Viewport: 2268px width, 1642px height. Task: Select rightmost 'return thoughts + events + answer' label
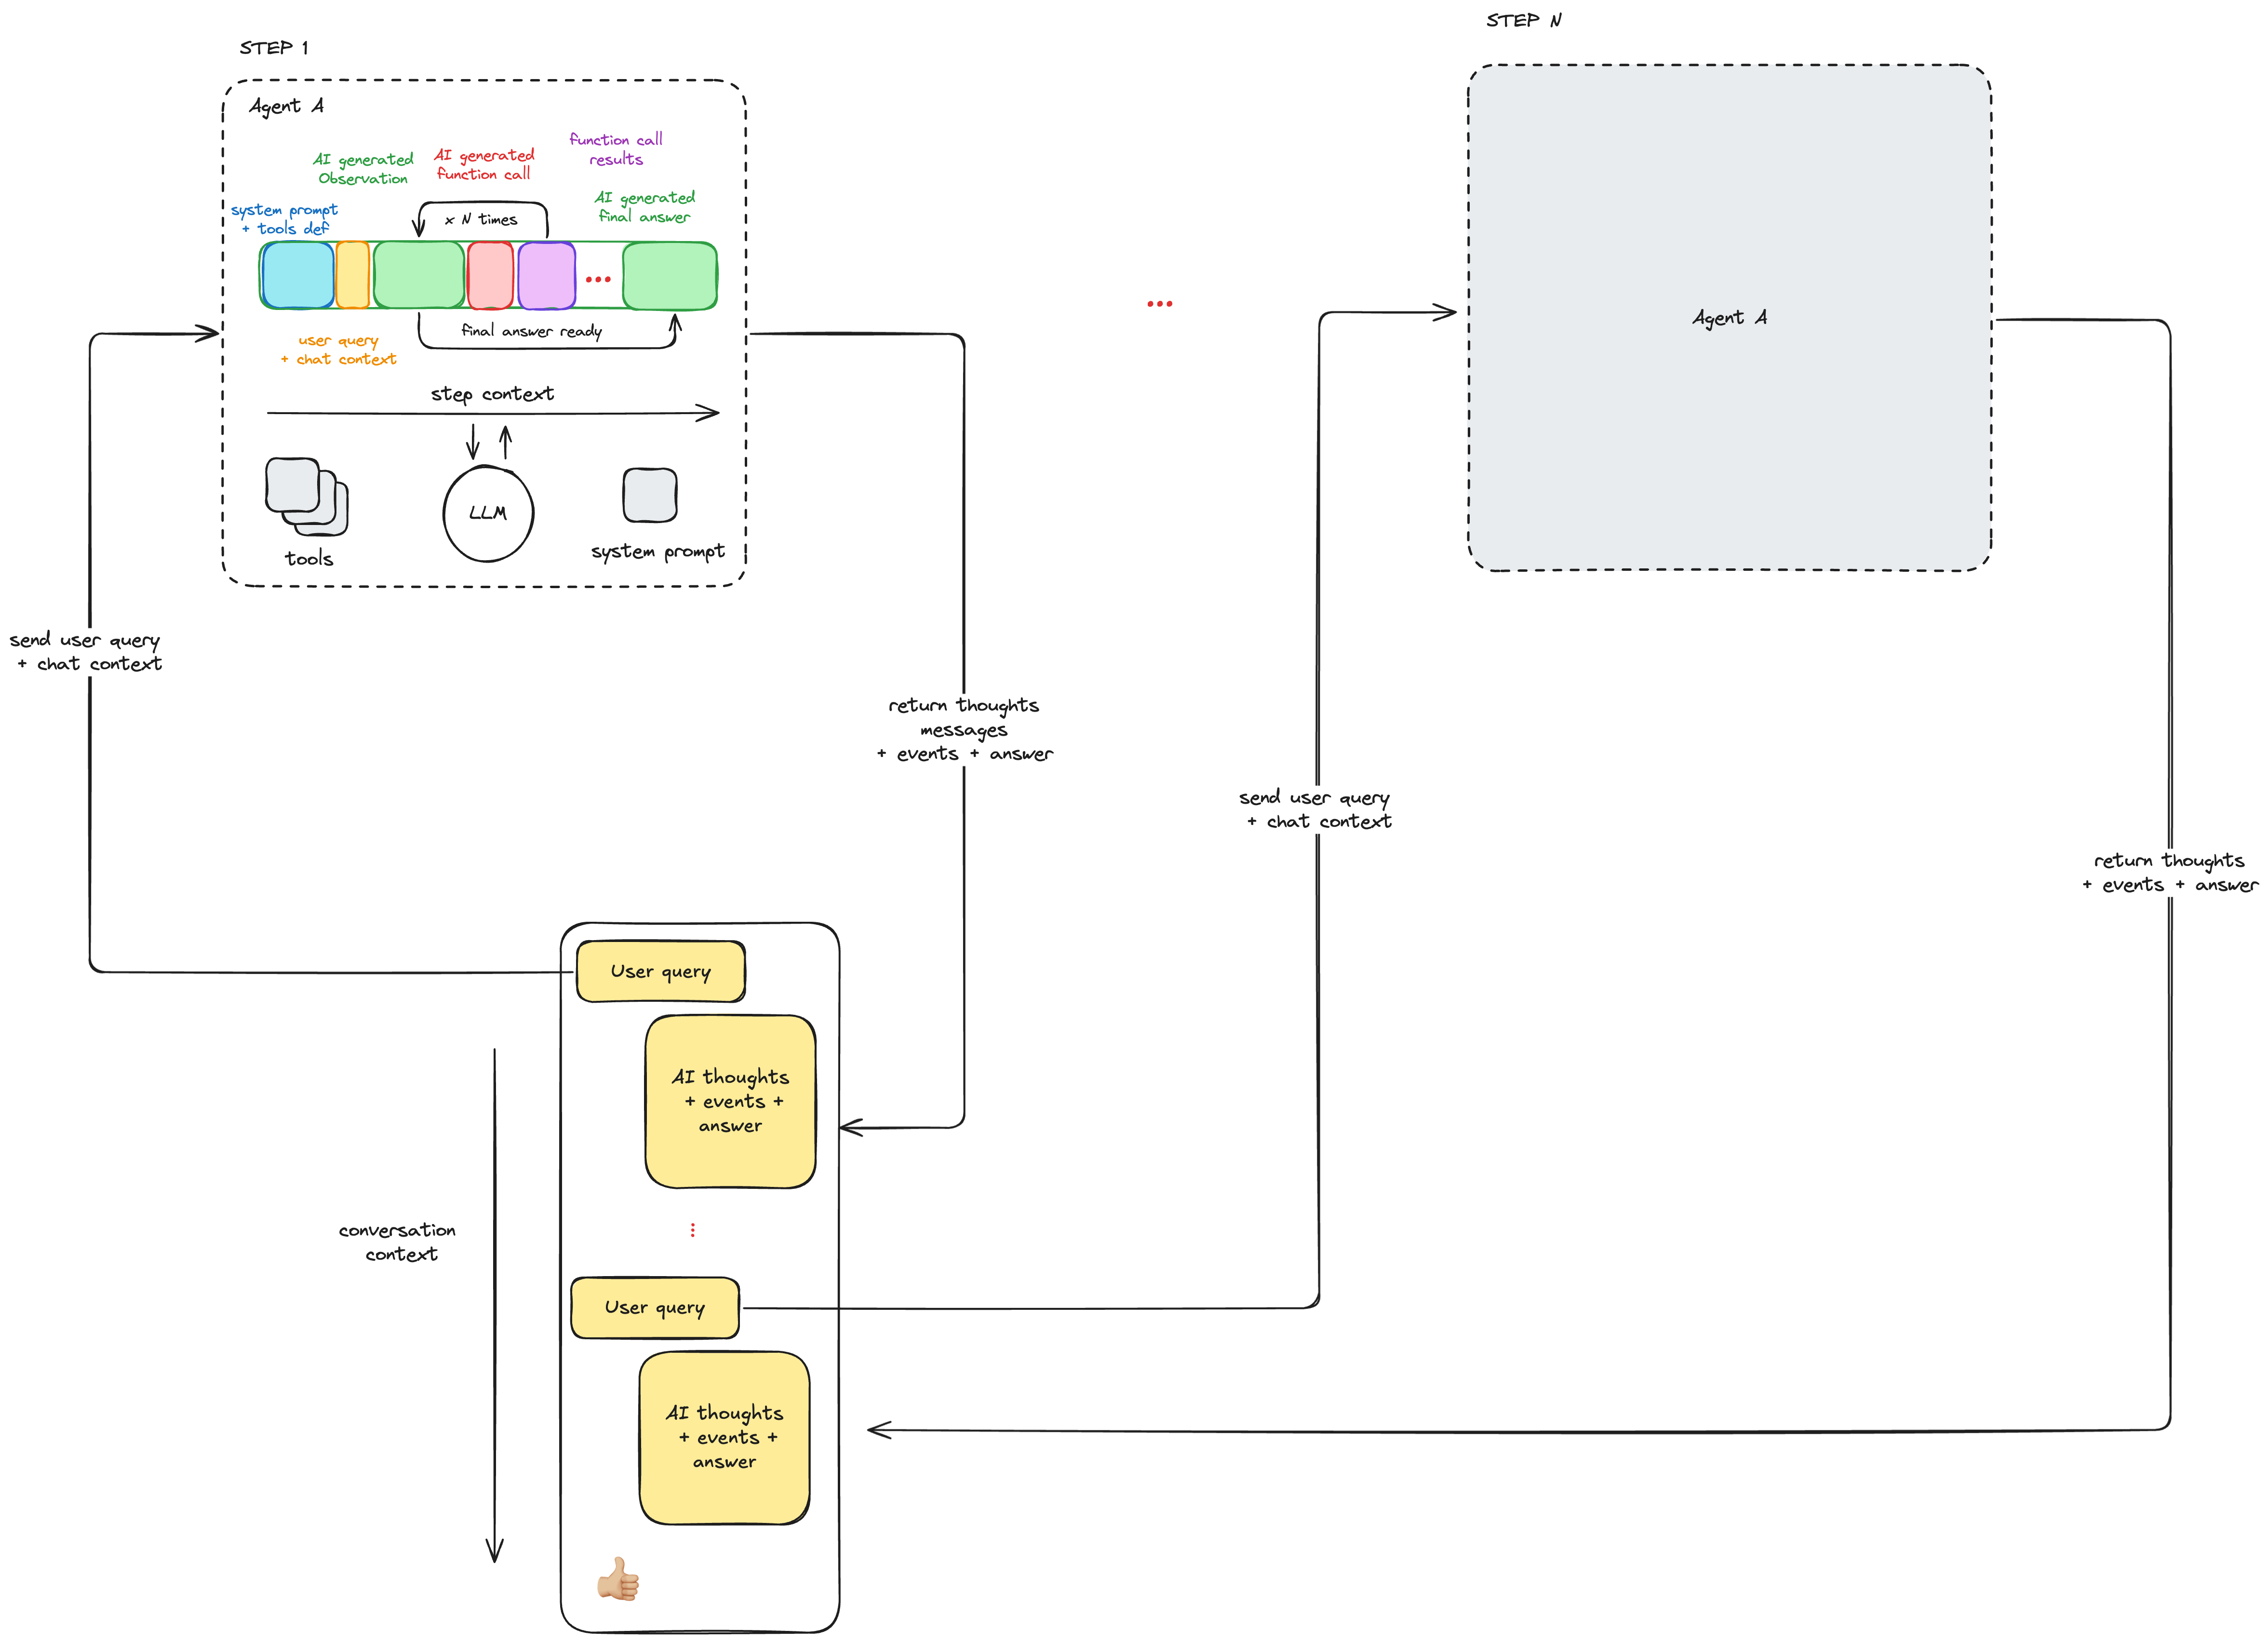[x=2170, y=872]
